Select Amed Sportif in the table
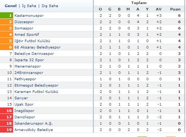This screenshot has width=186, height=137. tap(27, 34)
